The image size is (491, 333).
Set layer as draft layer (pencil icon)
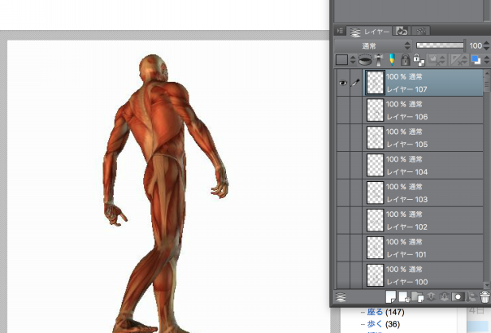(391, 59)
